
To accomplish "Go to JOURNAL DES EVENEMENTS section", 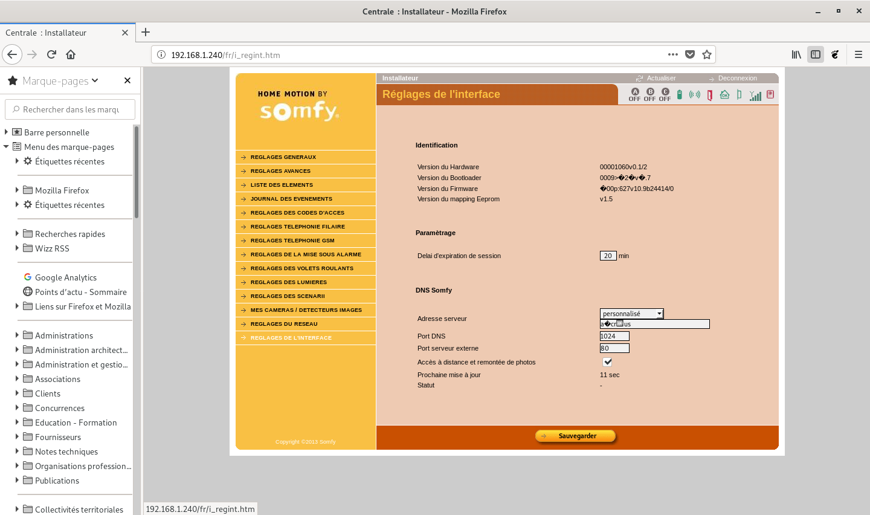I will click(x=291, y=199).
